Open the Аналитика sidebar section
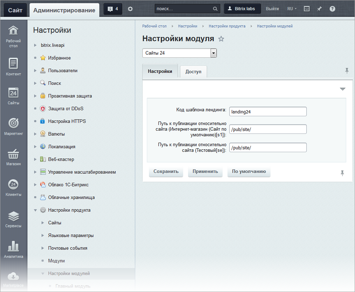The height and width of the screenshot is (292, 355). [13, 249]
